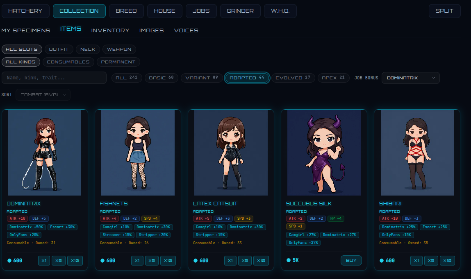Image resolution: width=471 pixels, height=279 pixels.
Task: Click the DEF -3 badge on Shibari
Action: [x=412, y=218]
